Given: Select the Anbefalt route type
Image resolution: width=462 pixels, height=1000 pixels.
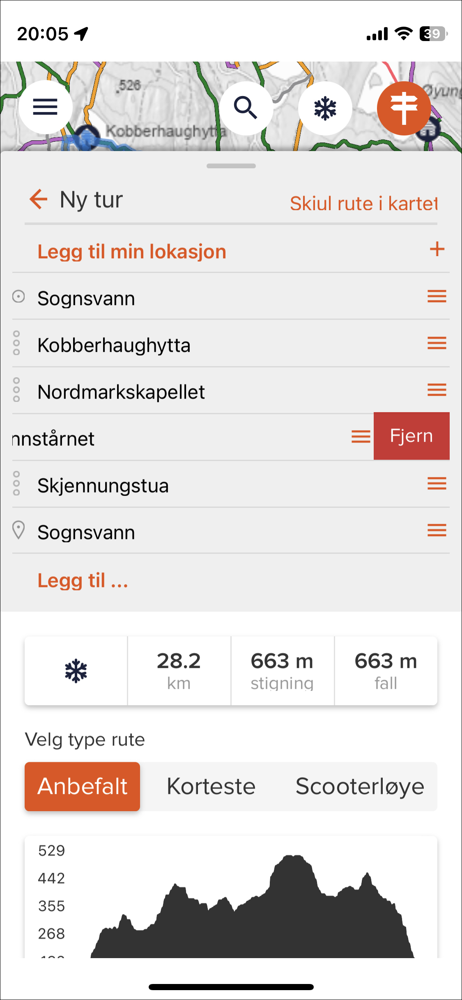Looking at the screenshot, I should pyautogui.click(x=83, y=786).
